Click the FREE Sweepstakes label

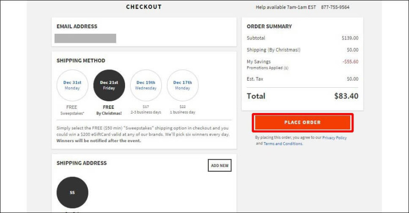pyautogui.click(x=72, y=110)
